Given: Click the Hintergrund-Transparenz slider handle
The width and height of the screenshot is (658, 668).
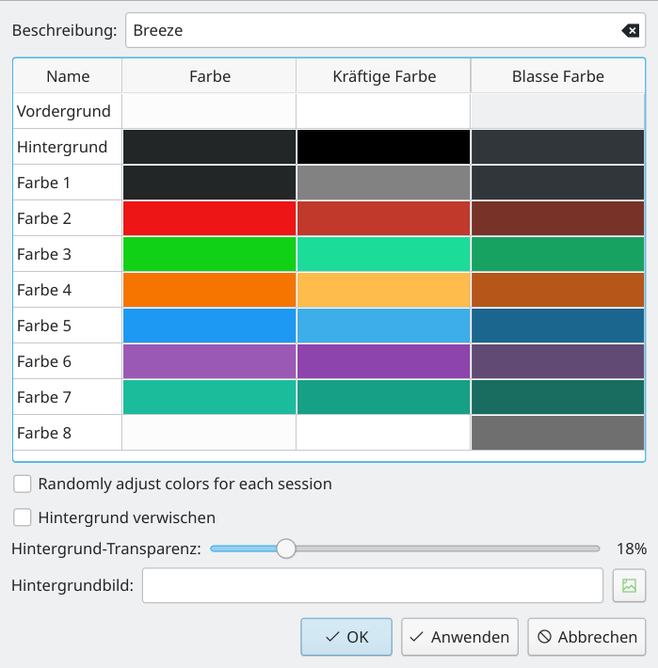Looking at the screenshot, I should [286, 549].
